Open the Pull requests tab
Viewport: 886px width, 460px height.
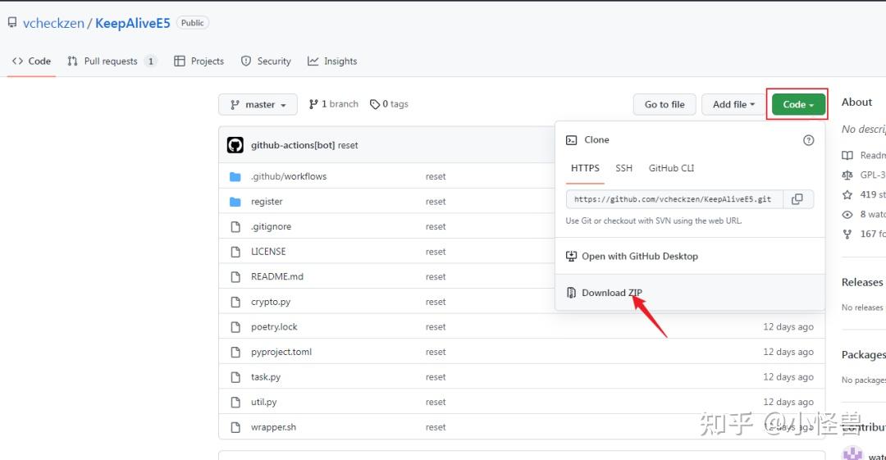112,61
